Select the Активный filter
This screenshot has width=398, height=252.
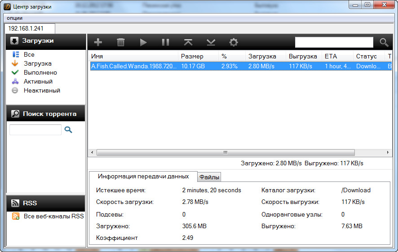click(x=38, y=81)
